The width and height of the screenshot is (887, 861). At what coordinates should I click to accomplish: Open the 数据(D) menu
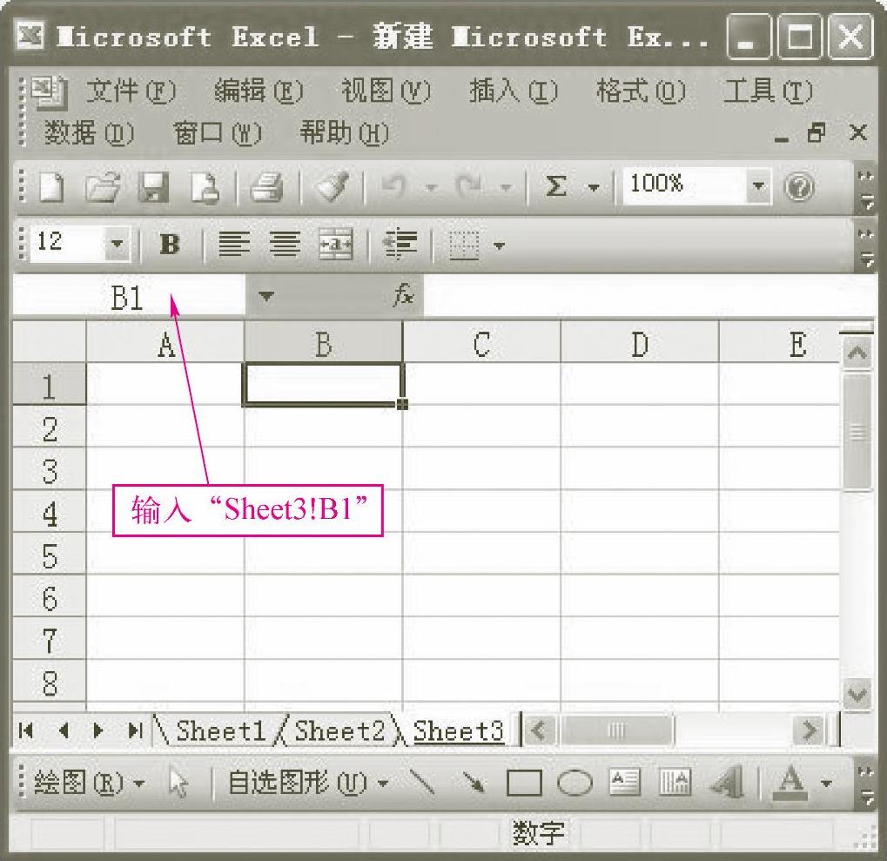[x=90, y=133]
